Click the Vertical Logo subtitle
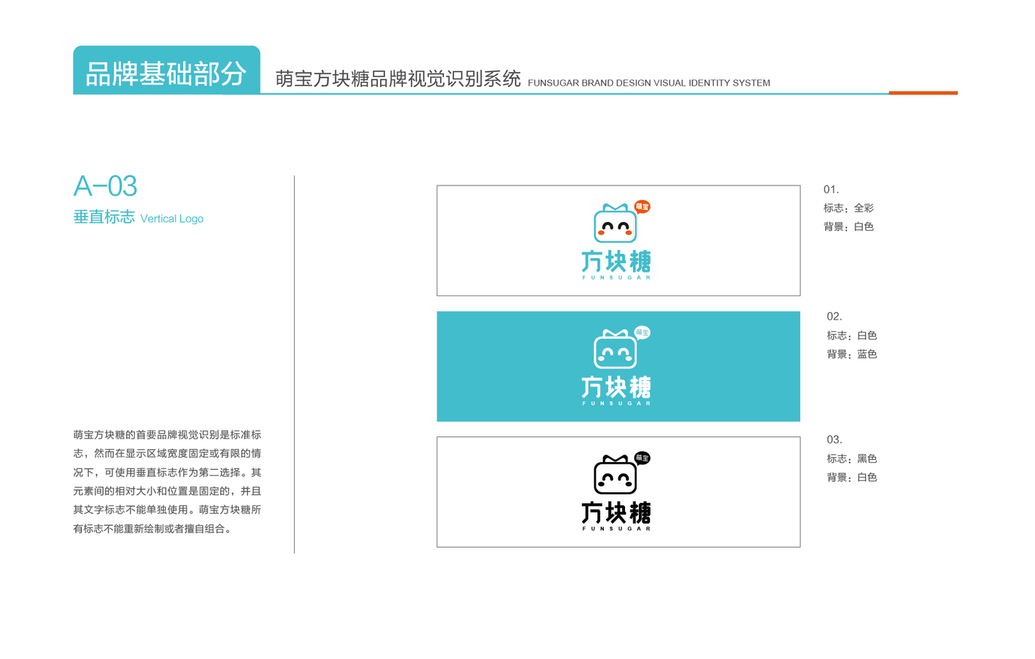The image size is (1035, 659). click(172, 219)
